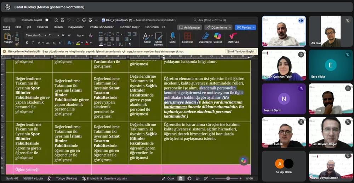
Task: Open the Gözden Geçir tab
Action: (130, 27)
